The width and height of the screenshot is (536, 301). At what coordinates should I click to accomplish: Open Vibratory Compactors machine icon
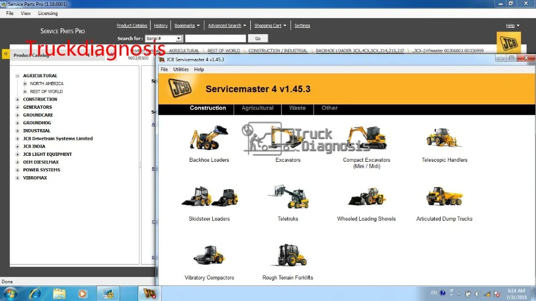click(x=209, y=255)
